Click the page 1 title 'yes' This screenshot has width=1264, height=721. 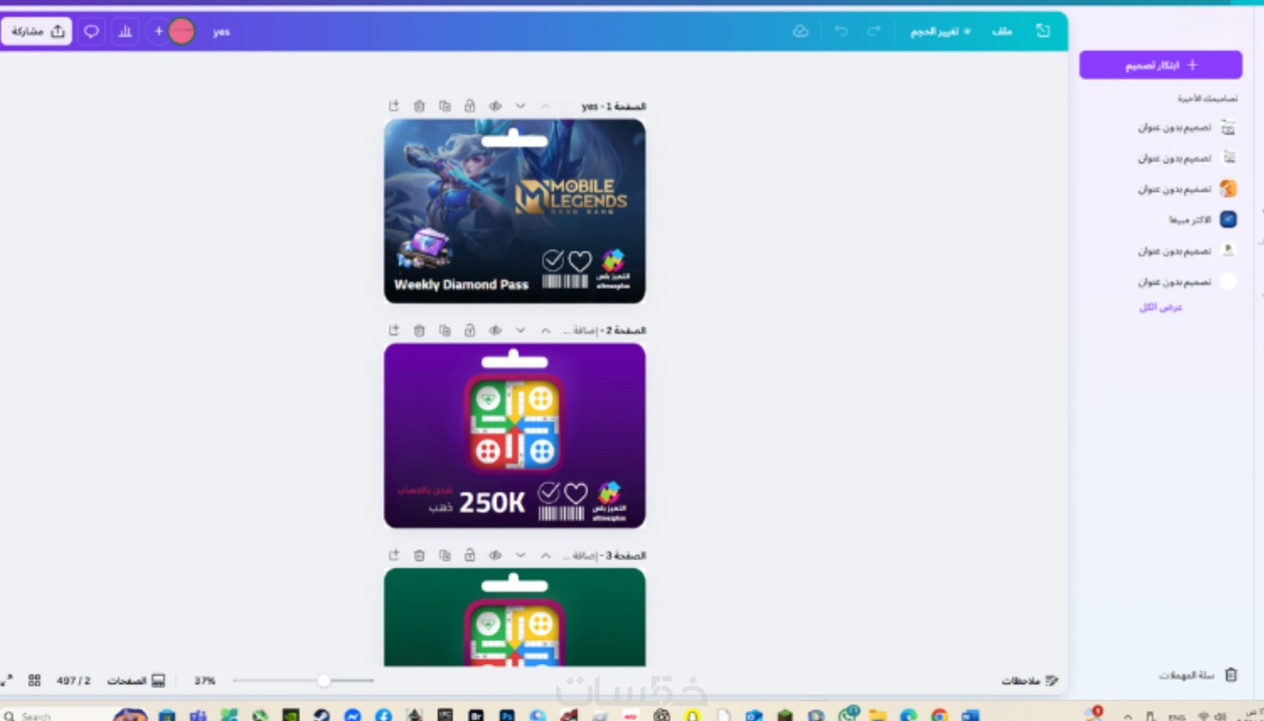tap(590, 107)
